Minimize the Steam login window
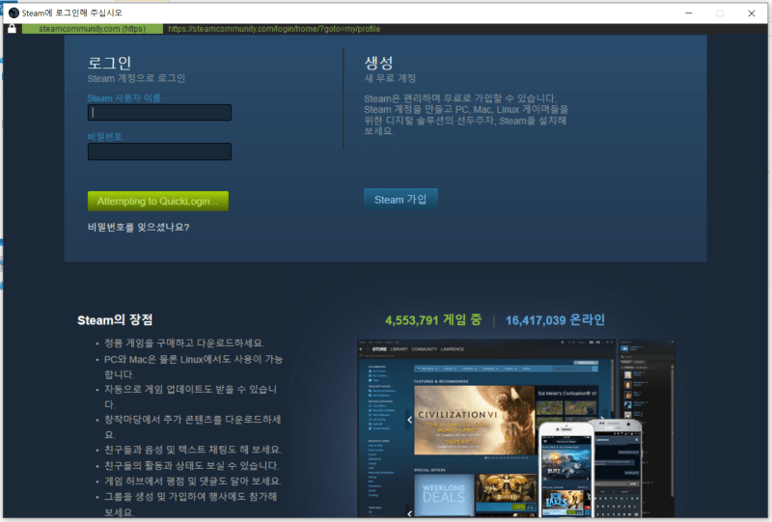 point(688,13)
